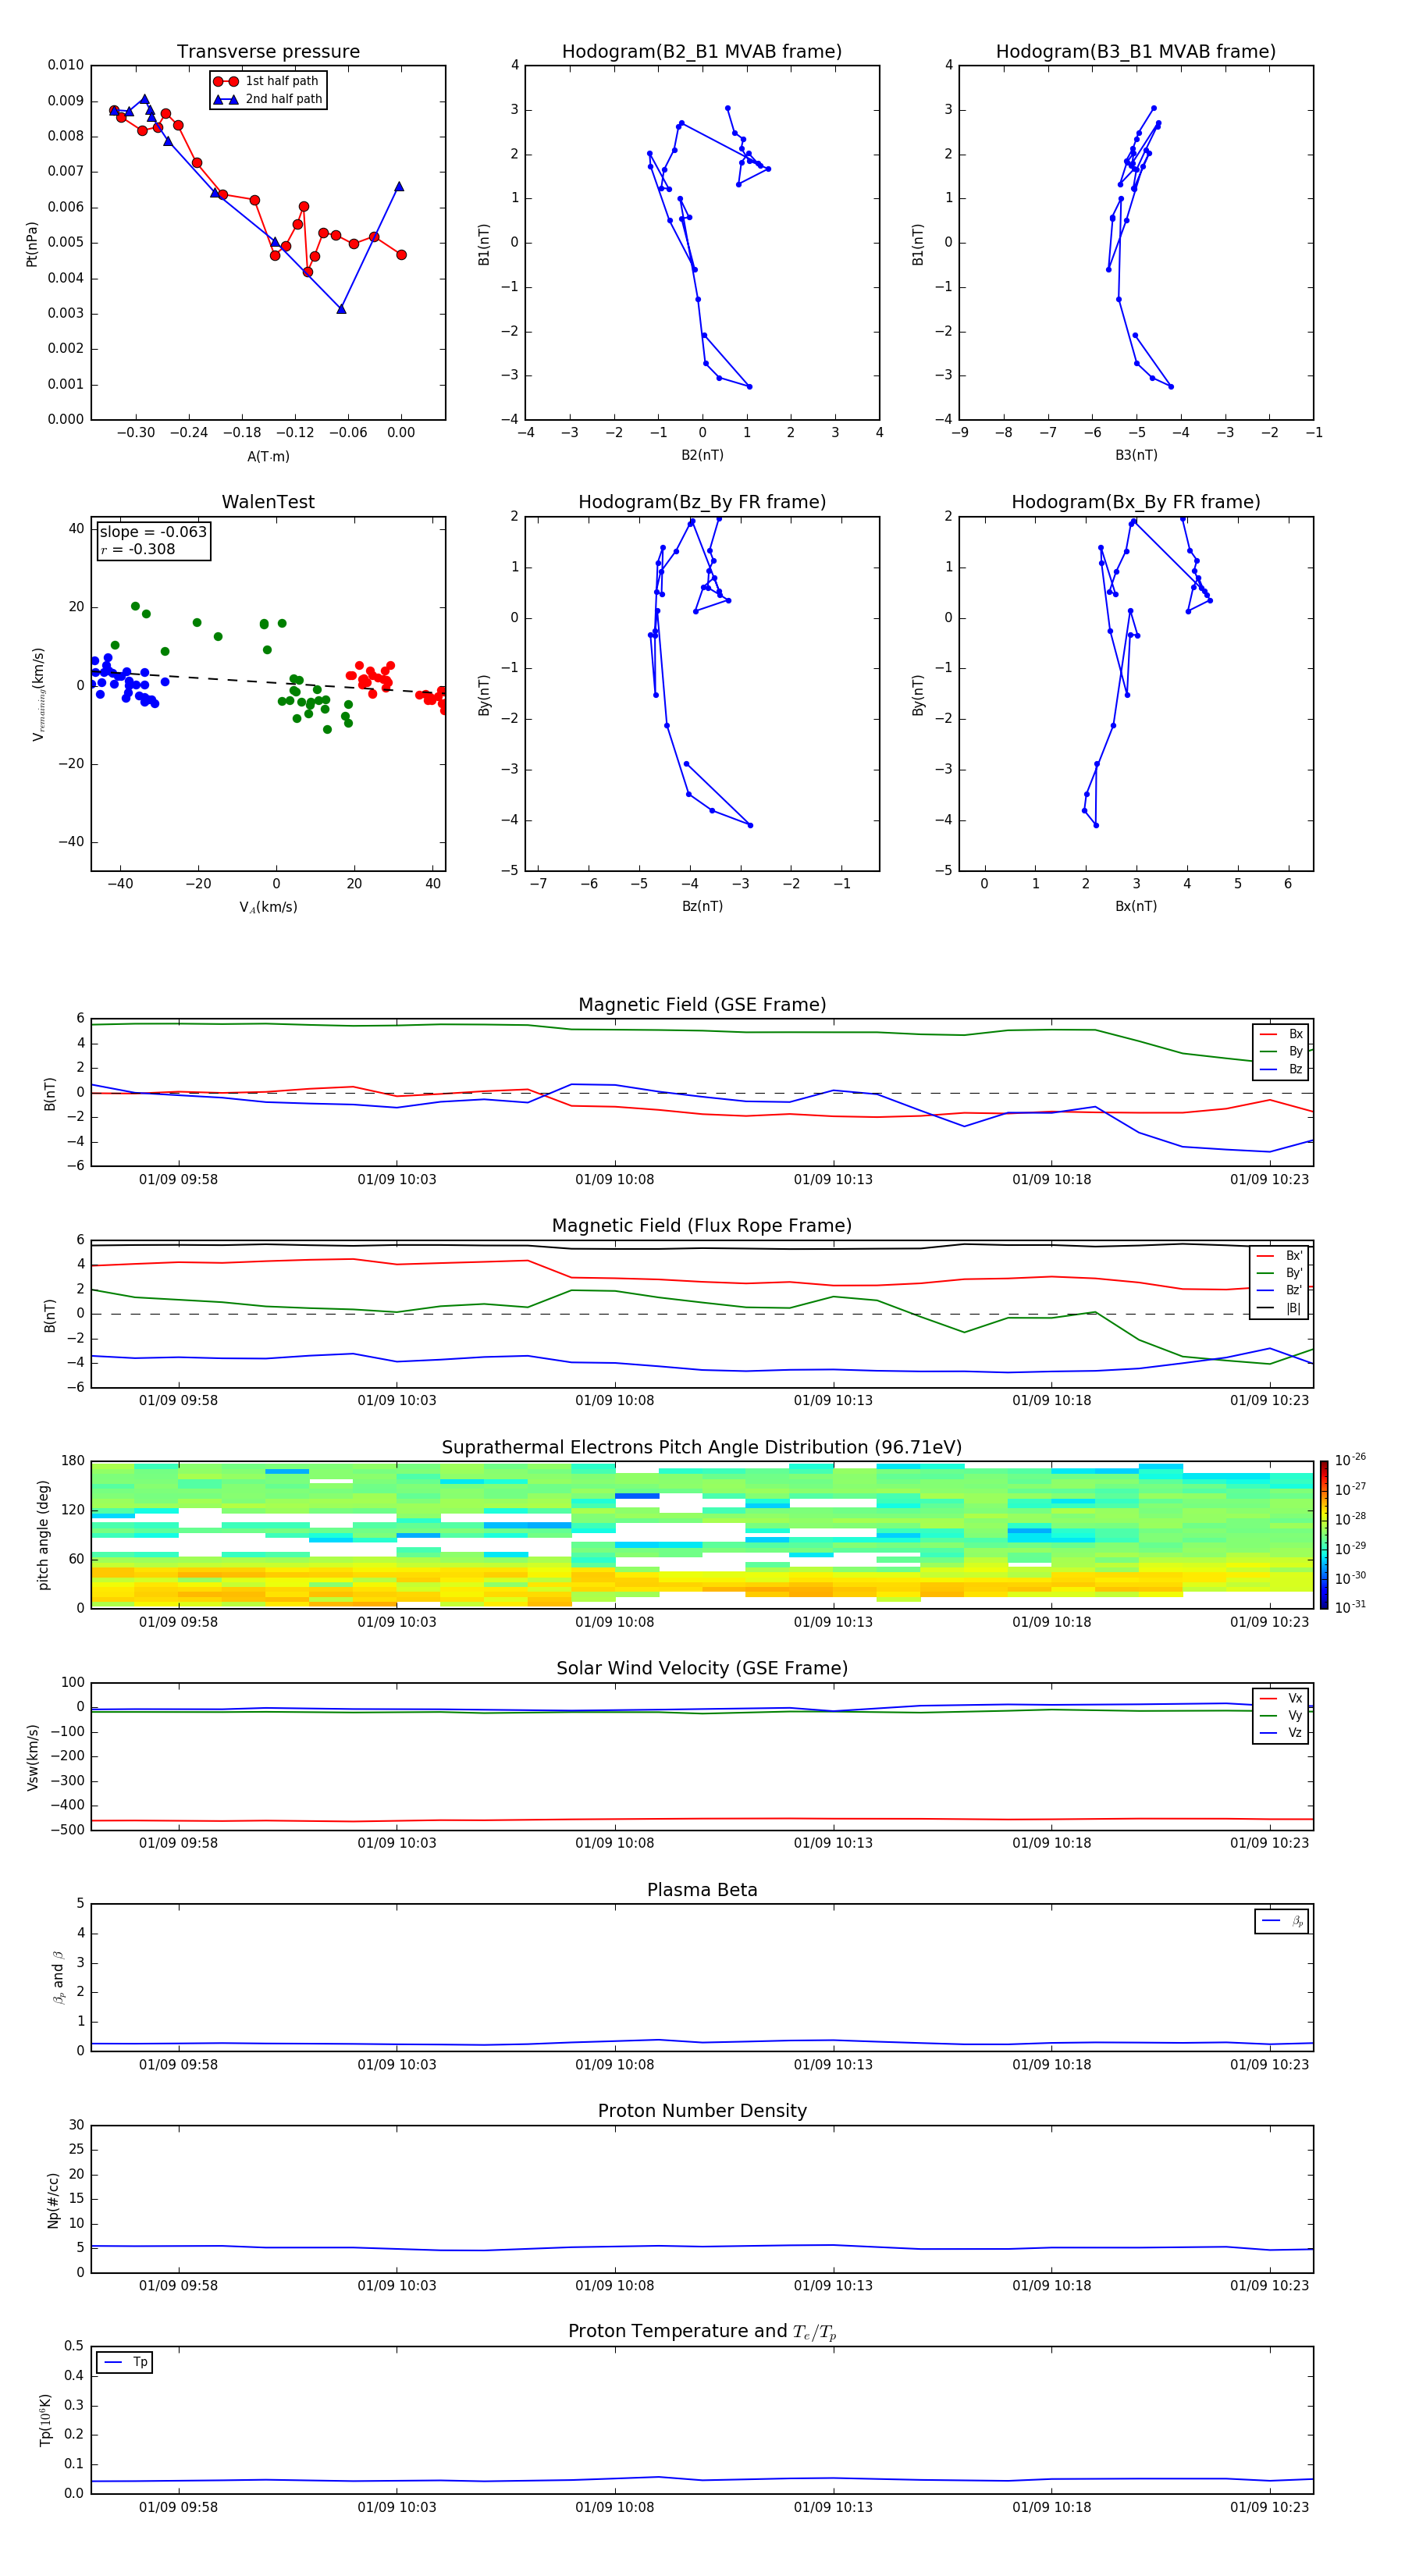Click the red Vx line in Solar Wind plot

tap(702, 1819)
